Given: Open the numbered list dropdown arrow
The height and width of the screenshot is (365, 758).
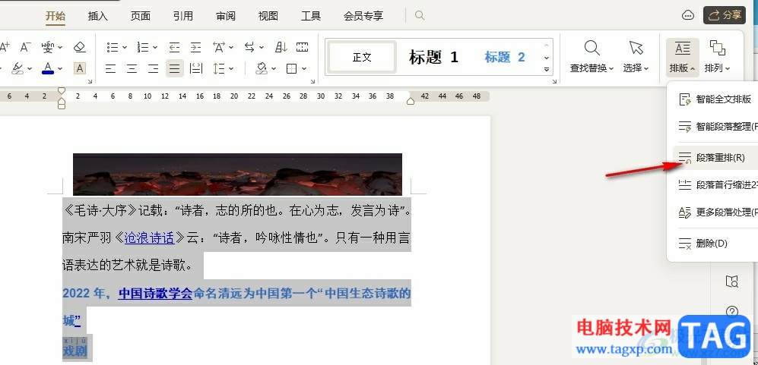Looking at the screenshot, I should click(x=155, y=47).
